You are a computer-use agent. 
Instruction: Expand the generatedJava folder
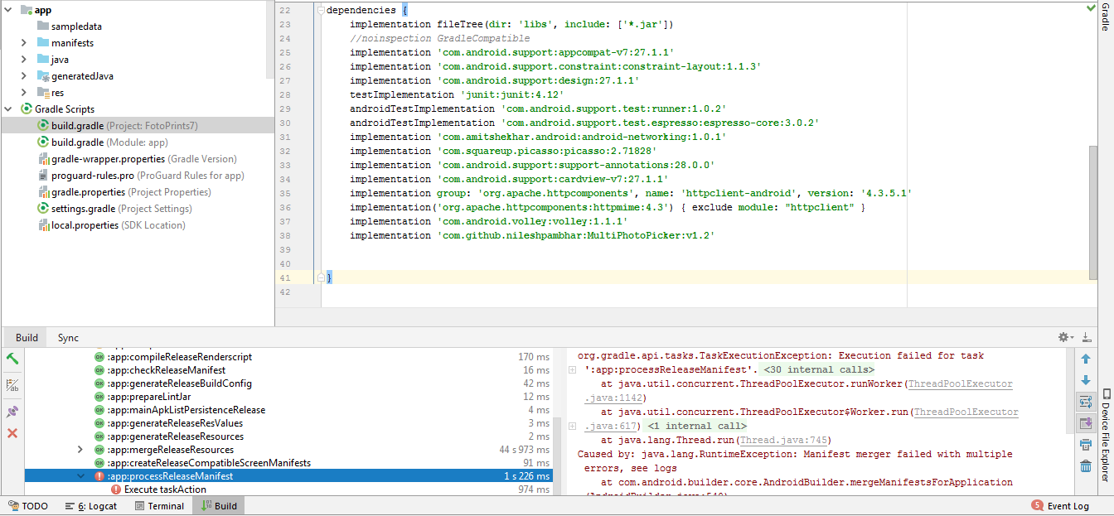pos(24,76)
